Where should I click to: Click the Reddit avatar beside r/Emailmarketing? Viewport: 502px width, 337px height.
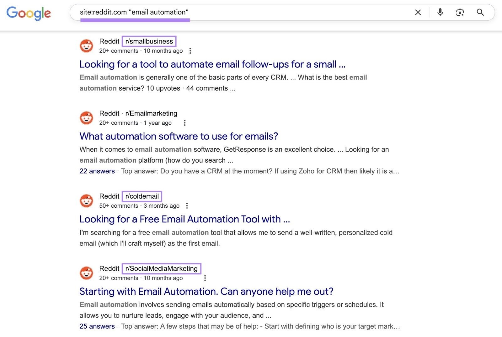point(87,117)
